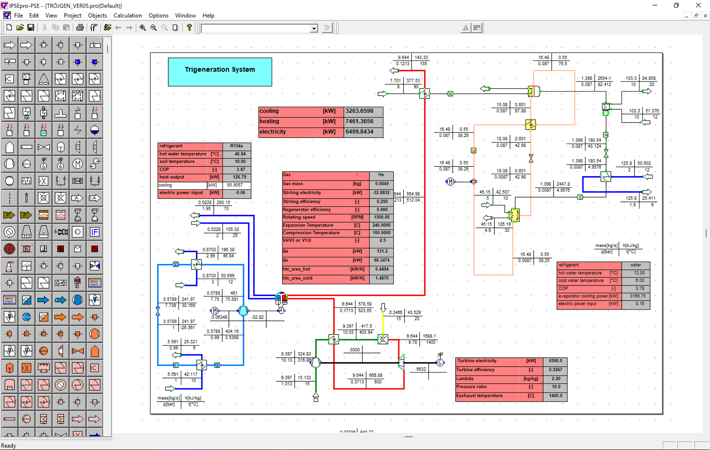Select the white tee-pipe palette icon
710x450 pixels.
click(61, 113)
